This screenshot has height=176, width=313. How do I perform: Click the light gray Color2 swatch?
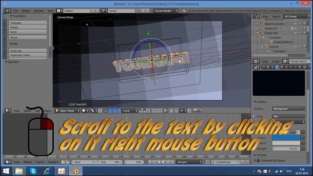(286, 143)
